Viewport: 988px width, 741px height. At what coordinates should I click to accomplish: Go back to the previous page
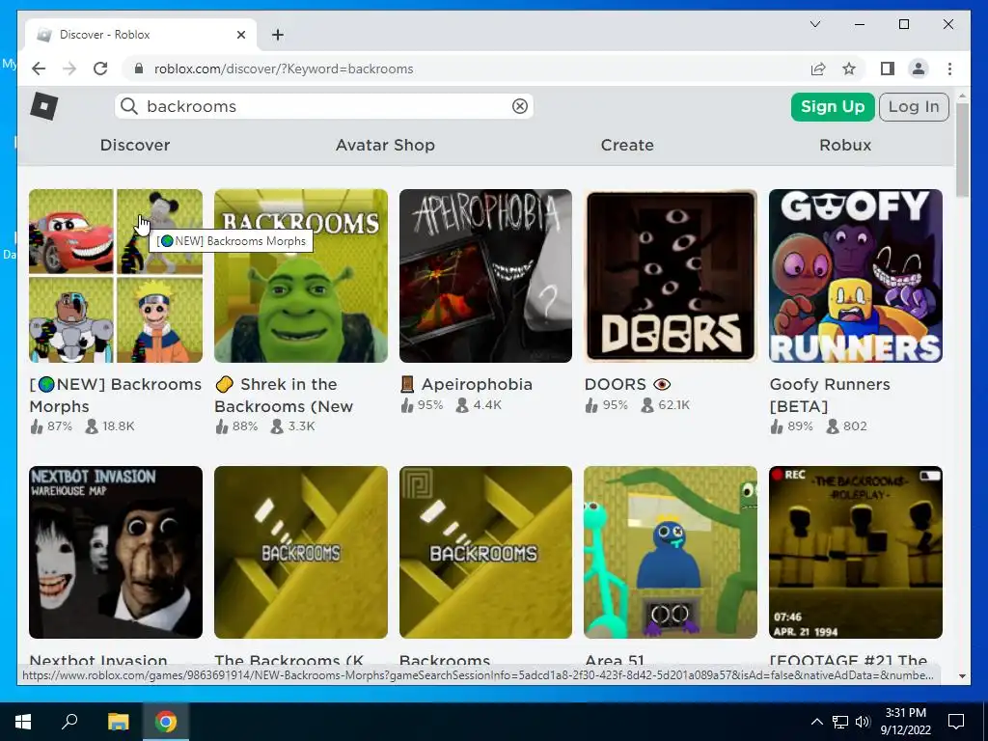(39, 69)
